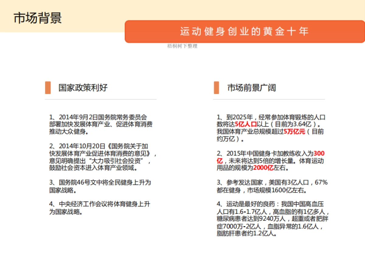Click the orange bar beside 国家政策利好
The height and width of the screenshot is (273, 365).
pos(48,88)
